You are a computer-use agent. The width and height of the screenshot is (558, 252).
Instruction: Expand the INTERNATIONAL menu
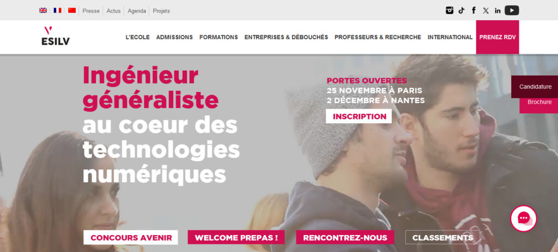coord(450,37)
